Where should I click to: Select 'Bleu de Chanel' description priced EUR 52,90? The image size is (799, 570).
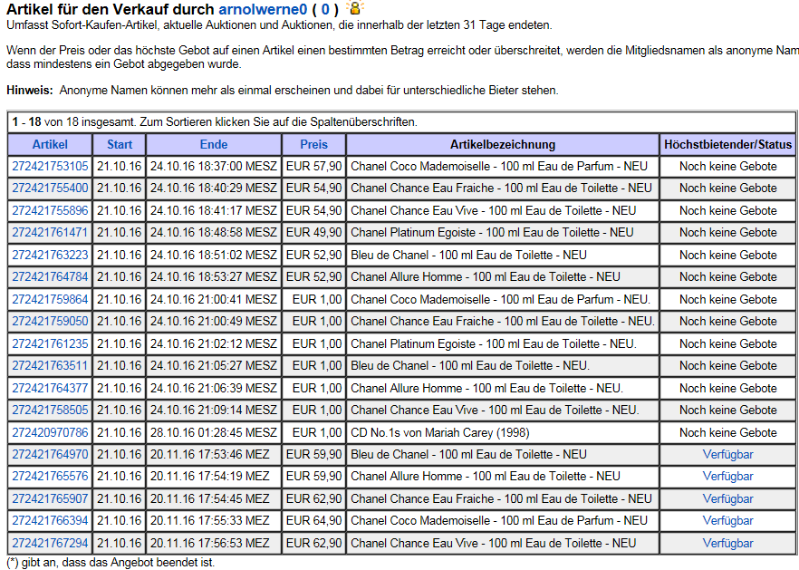coord(468,255)
